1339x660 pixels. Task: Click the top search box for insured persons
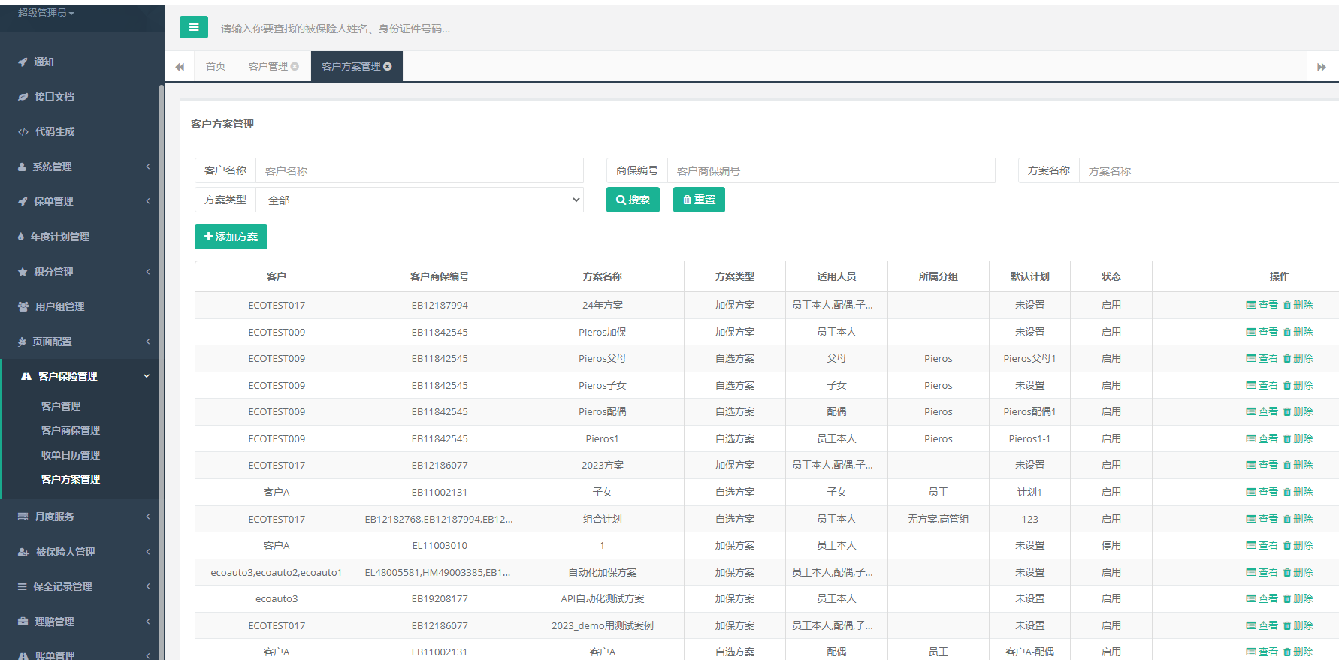tap(335, 29)
